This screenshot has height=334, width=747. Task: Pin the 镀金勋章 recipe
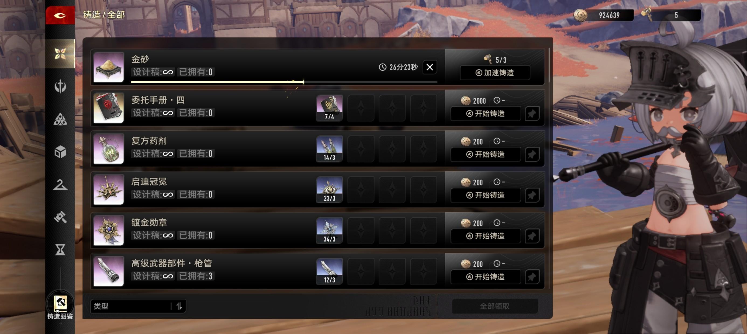click(532, 236)
